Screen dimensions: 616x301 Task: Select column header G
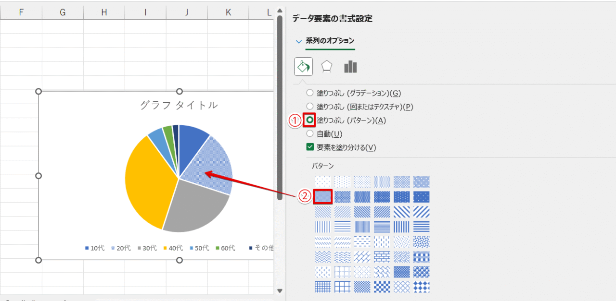pyautogui.click(x=63, y=12)
